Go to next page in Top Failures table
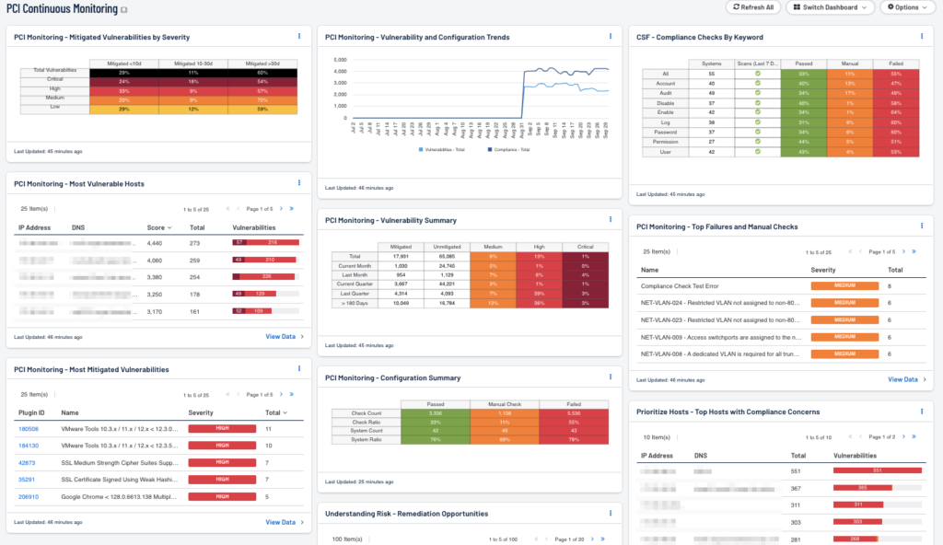 [x=903, y=251]
